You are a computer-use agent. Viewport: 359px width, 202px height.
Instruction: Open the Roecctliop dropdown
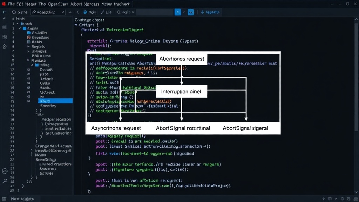(48, 12)
